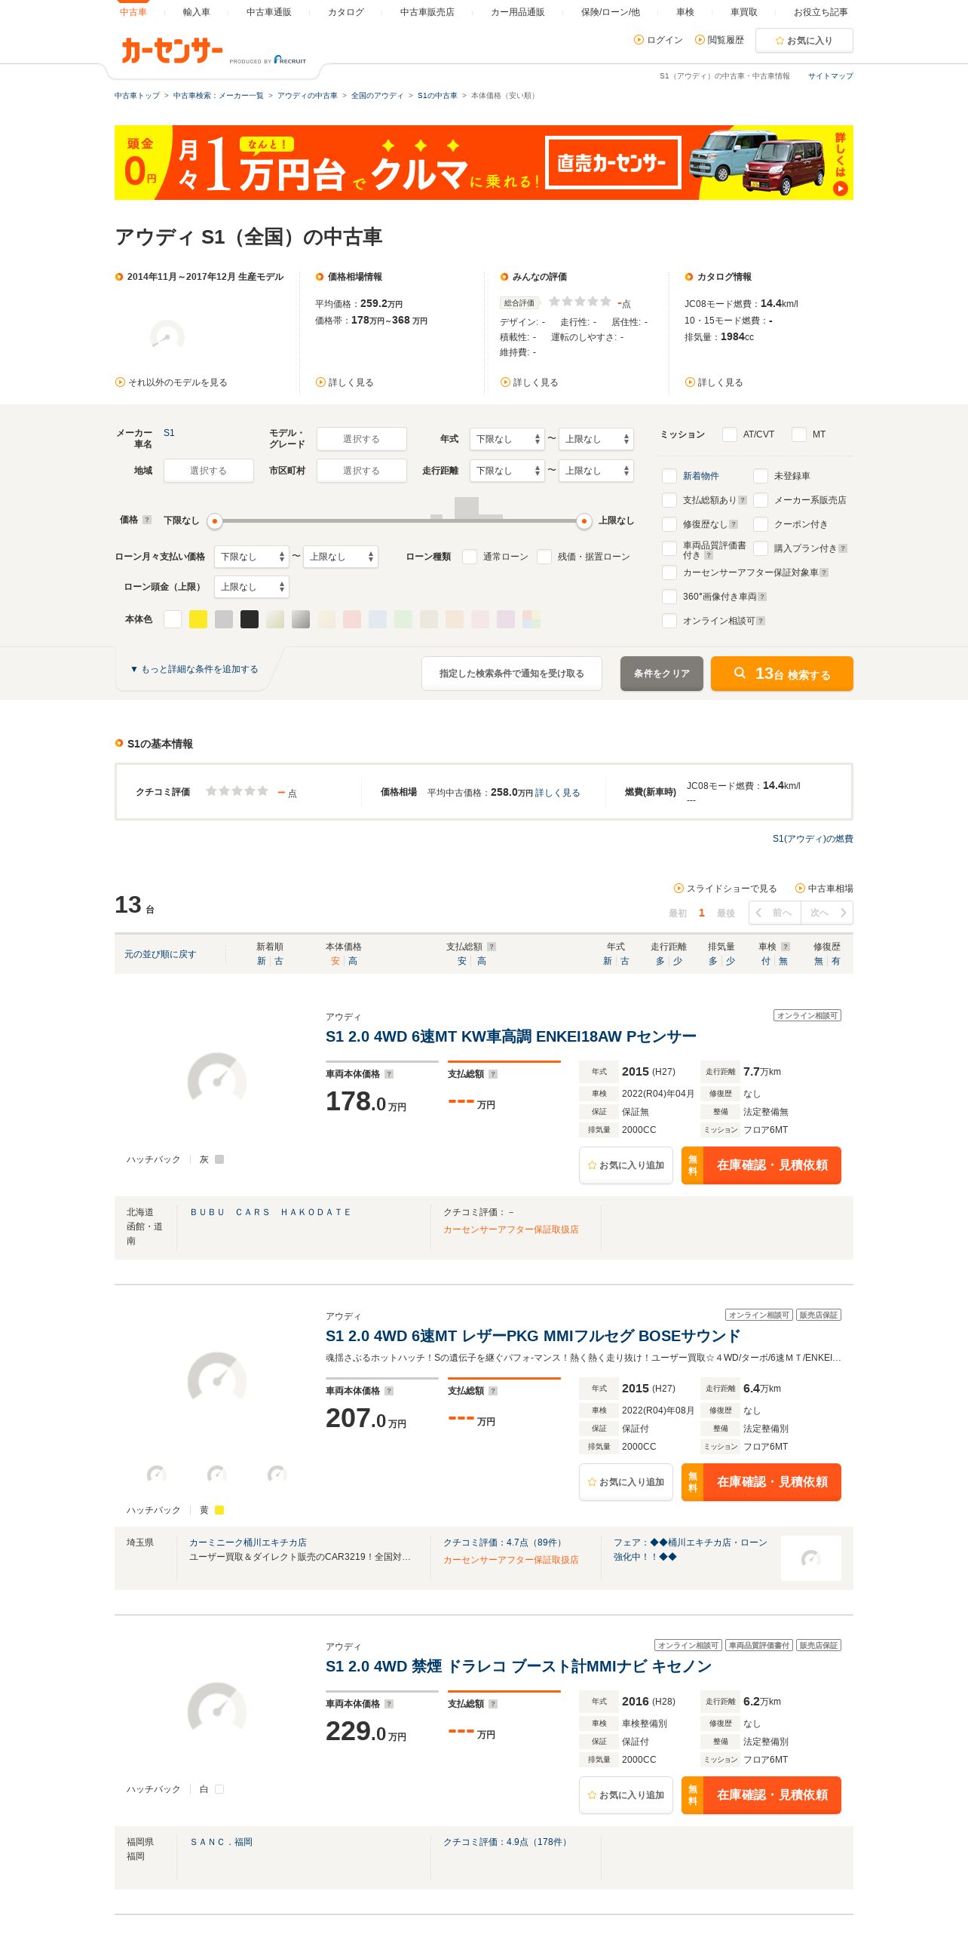Toggle the 支払総額あり checkbox
This screenshot has height=1937, width=968.
(x=669, y=500)
